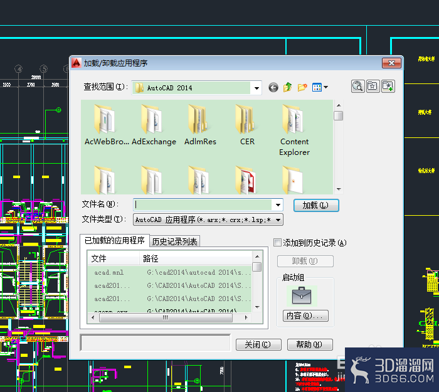
Task: Expand the 文件名 dropdown arrow
Action: coord(278,205)
